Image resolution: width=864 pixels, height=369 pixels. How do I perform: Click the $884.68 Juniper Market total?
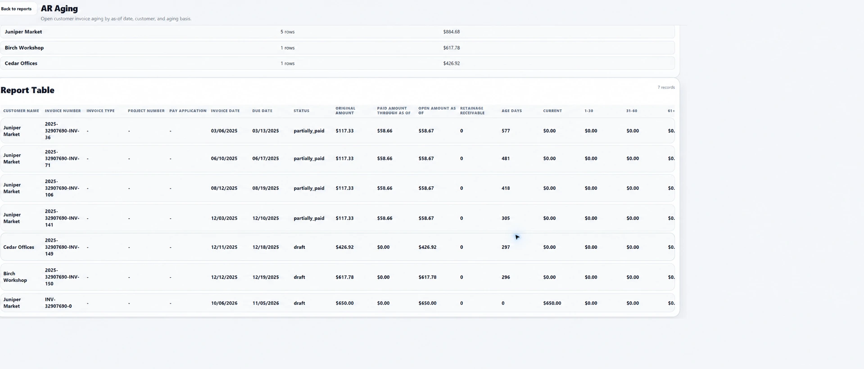(x=451, y=32)
